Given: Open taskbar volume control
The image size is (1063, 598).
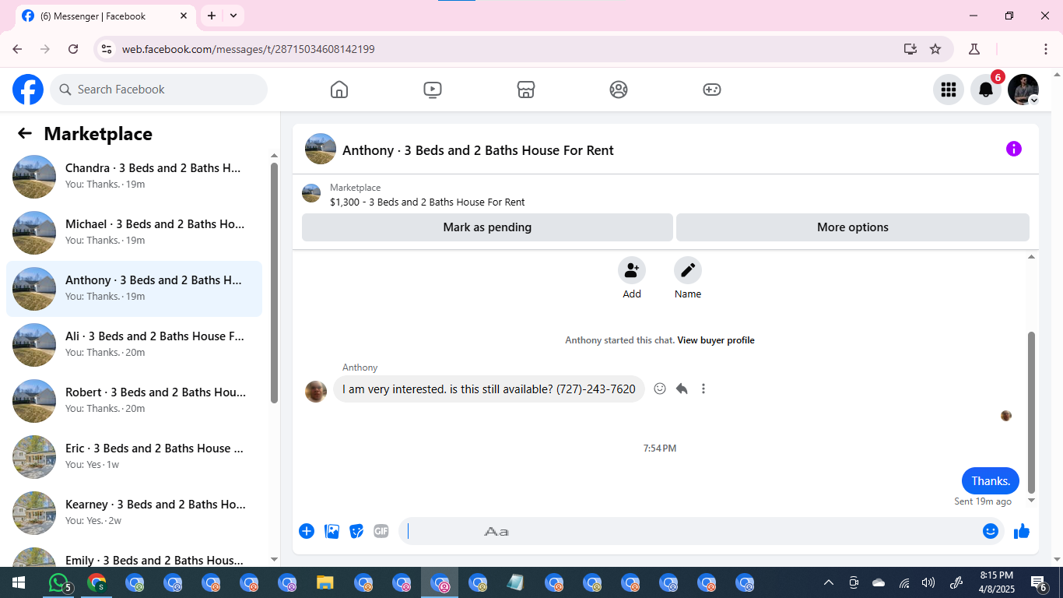Looking at the screenshot, I should [928, 582].
